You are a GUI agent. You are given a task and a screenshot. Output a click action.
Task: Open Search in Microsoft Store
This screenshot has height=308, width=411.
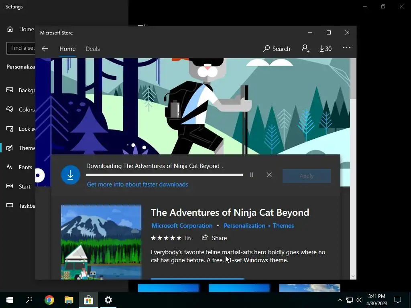[277, 49]
